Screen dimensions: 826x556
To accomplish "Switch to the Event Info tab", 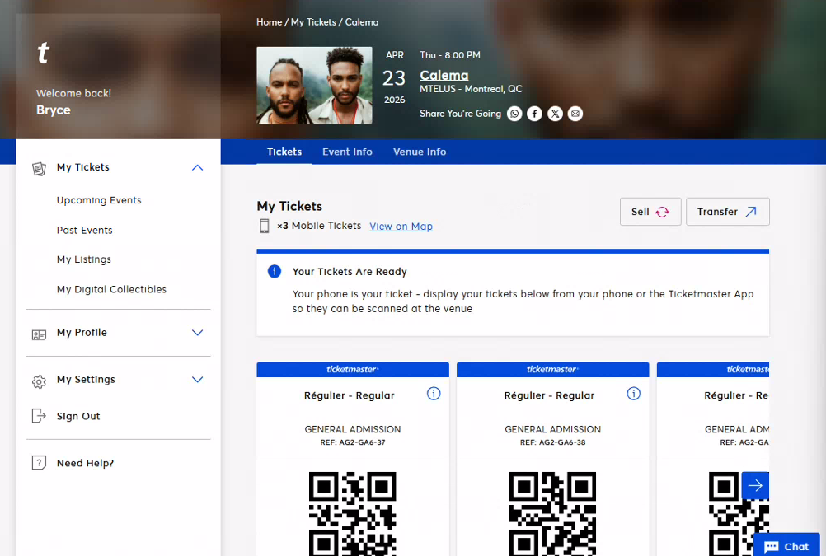I will (347, 152).
